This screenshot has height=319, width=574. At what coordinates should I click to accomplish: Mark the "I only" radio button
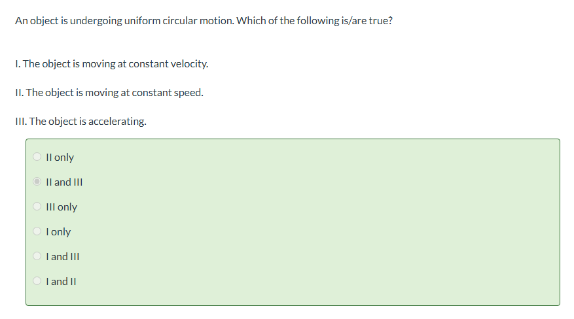click(x=37, y=231)
